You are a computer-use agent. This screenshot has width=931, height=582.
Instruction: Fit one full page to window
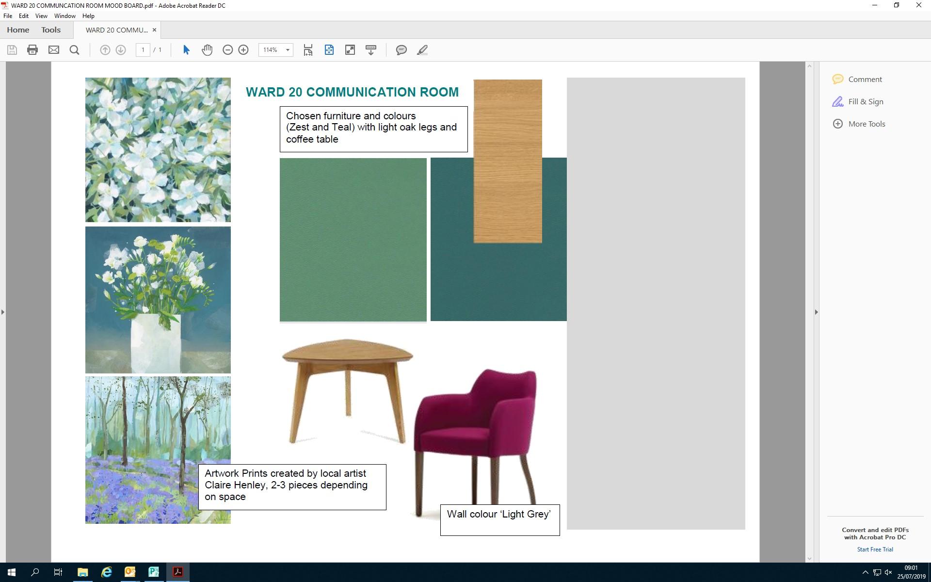(329, 50)
